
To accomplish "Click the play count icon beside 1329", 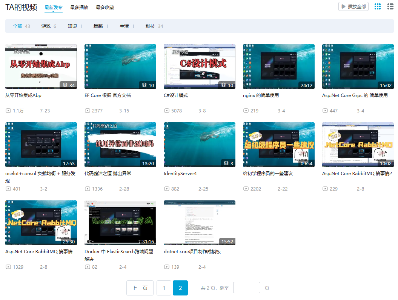I will [x=8, y=267].
